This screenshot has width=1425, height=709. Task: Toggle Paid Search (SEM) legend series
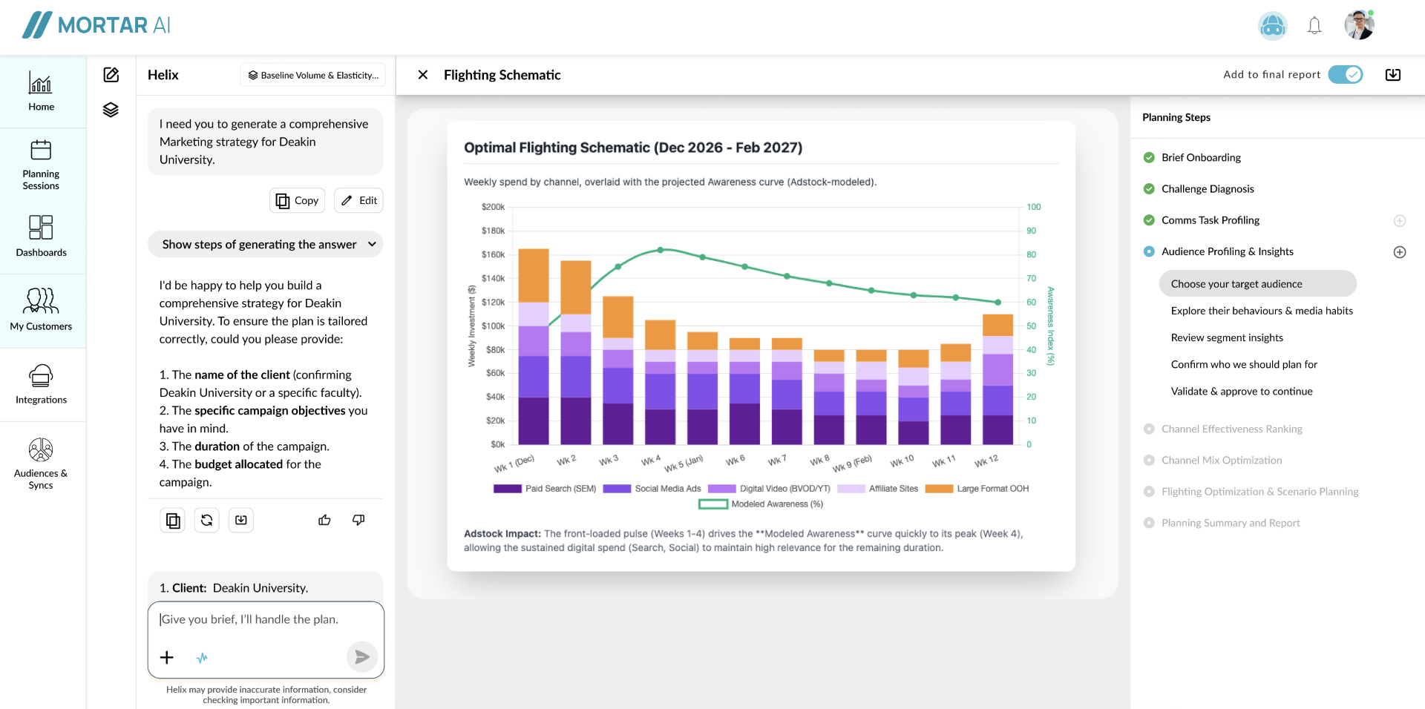(x=545, y=489)
